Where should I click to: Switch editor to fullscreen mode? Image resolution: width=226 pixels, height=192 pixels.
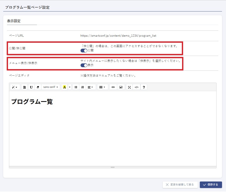(x=129, y=87)
